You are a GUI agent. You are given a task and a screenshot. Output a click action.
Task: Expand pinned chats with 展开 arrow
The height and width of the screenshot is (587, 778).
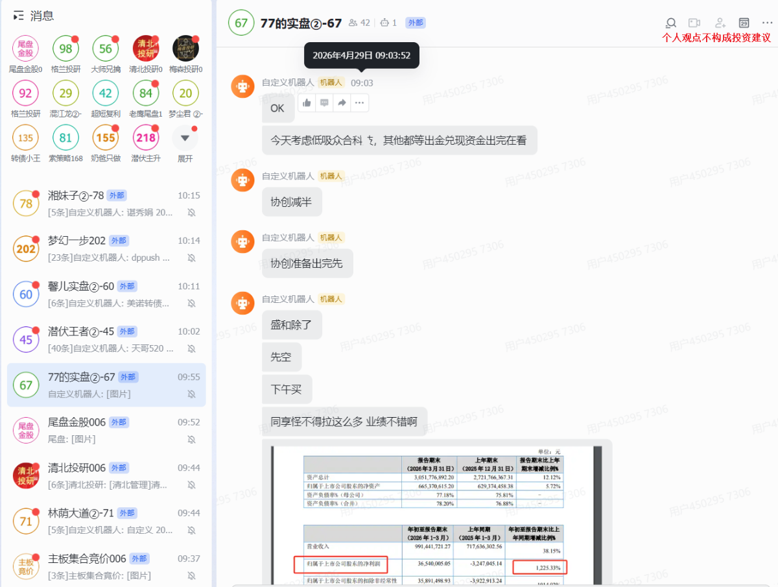[185, 138]
